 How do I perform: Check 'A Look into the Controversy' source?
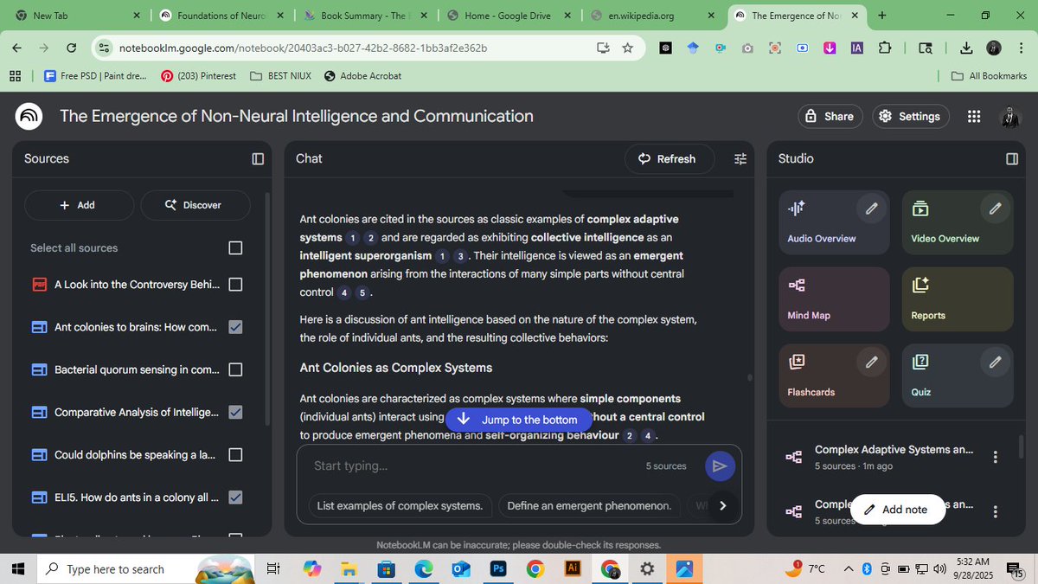click(x=235, y=284)
